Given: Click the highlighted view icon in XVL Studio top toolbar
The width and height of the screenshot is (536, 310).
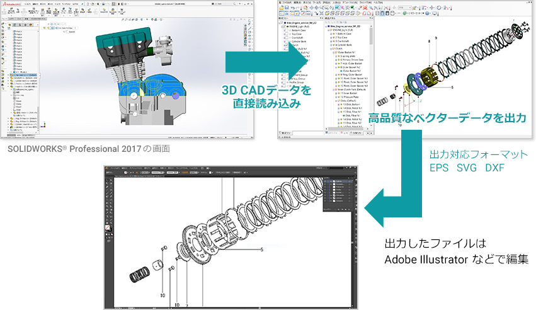Looking at the screenshot, I should click(x=337, y=8).
